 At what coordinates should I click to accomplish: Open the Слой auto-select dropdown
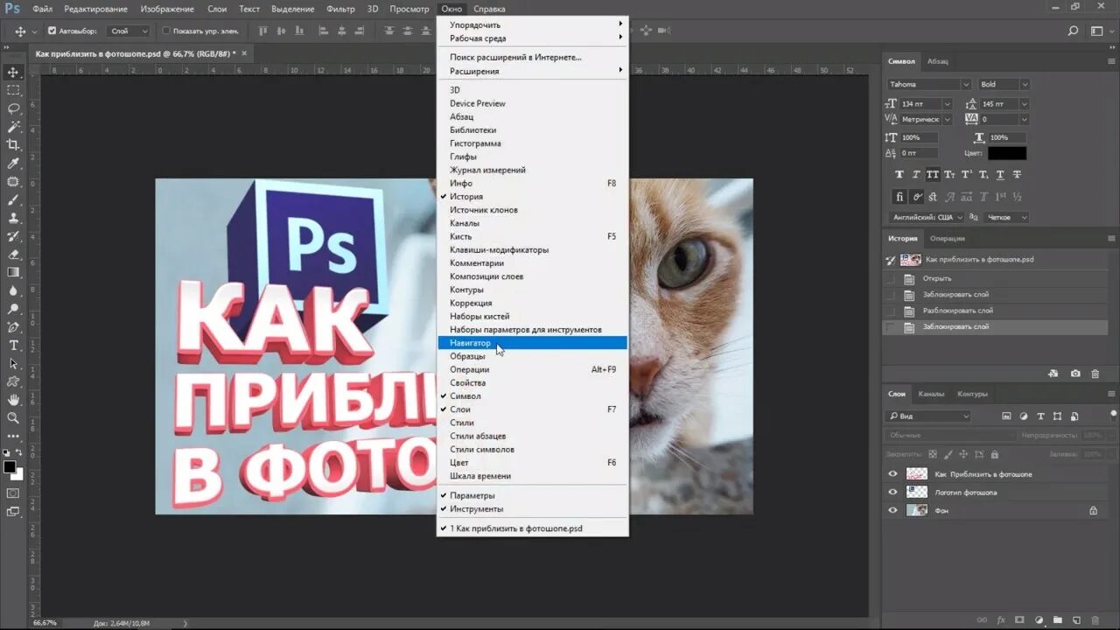(x=129, y=31)
